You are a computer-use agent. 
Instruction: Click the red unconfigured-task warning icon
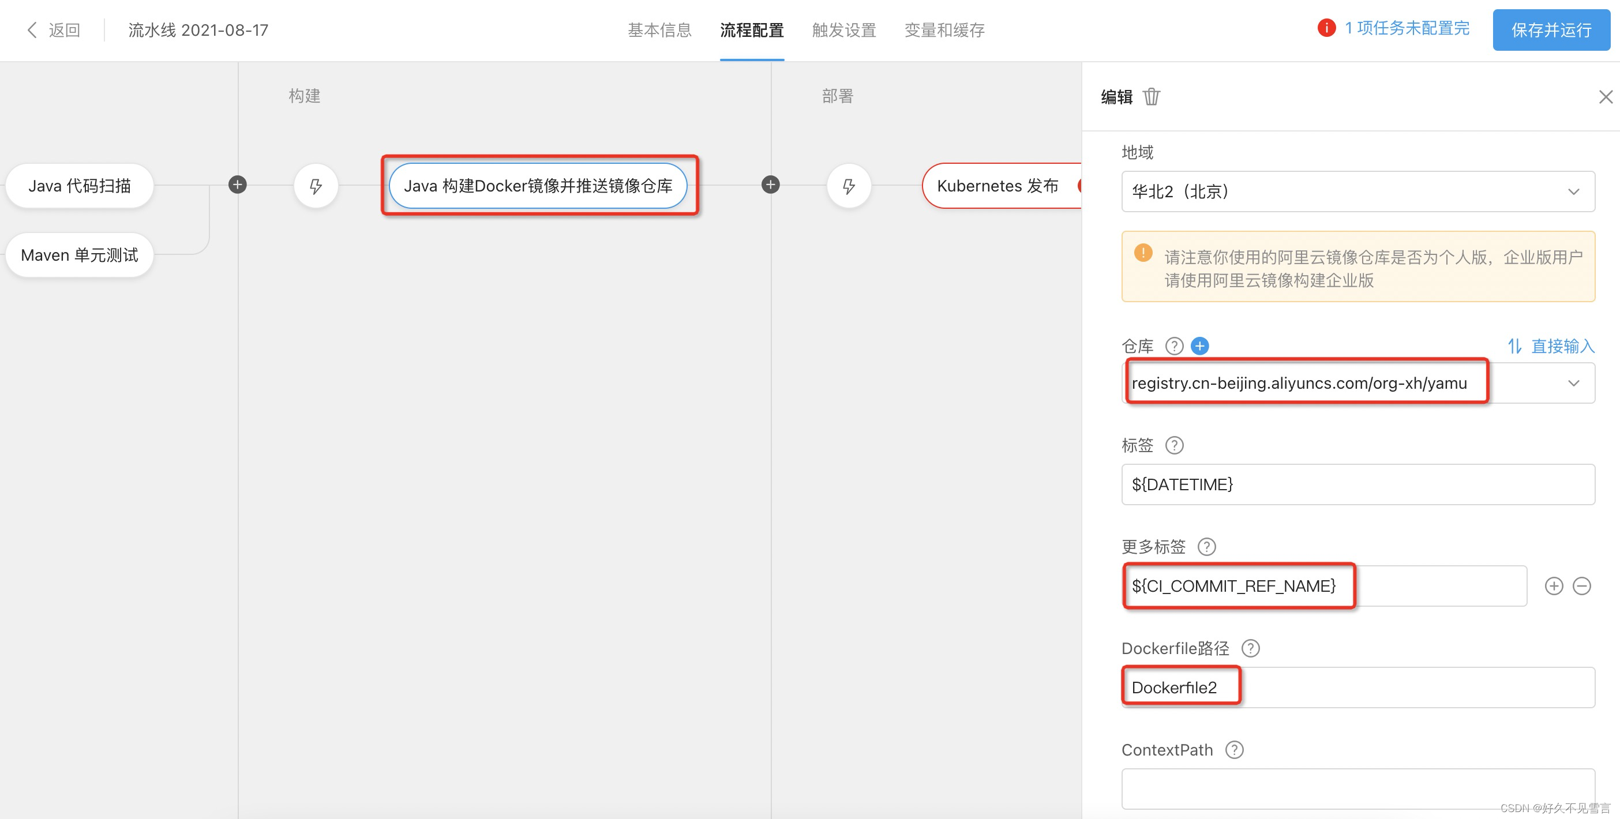pos(1326,28)
